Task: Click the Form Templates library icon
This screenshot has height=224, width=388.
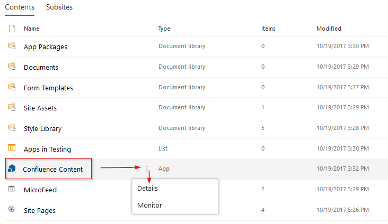Action: tap(12, 87)
